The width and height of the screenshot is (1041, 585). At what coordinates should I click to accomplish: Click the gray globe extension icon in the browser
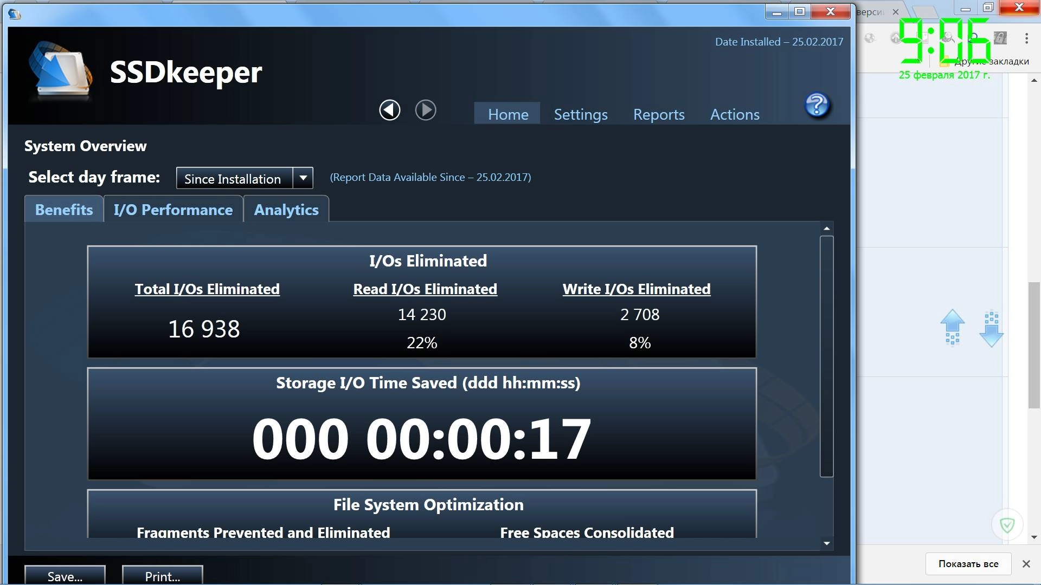tap(870, 38)
